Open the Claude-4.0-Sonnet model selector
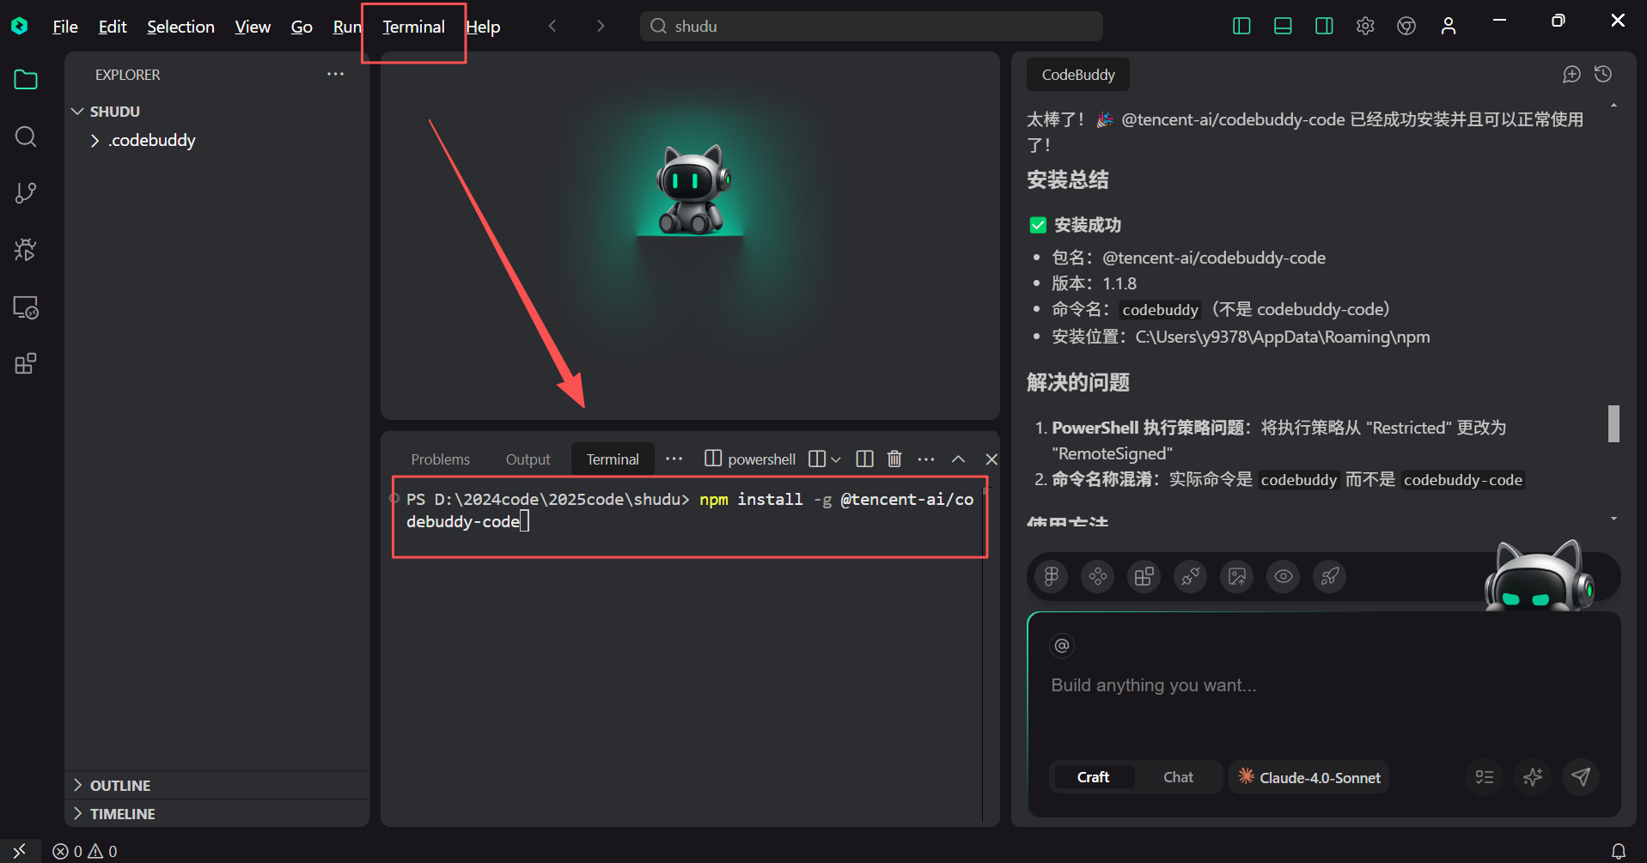 pos(1309,777)
